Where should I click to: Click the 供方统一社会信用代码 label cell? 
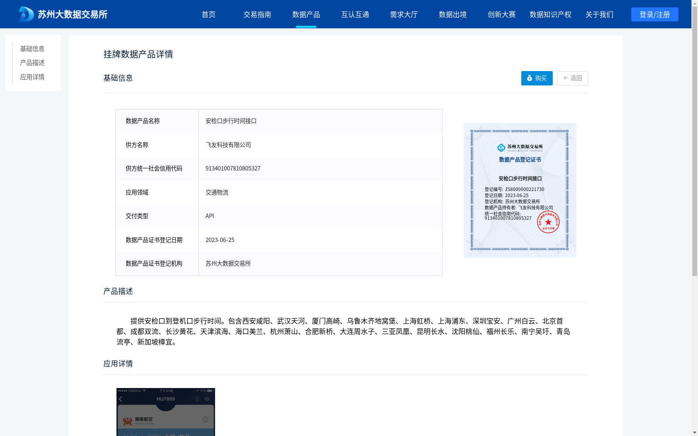coord(157,168)
